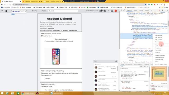Toggle the .cls class editor button

[144, 66]
